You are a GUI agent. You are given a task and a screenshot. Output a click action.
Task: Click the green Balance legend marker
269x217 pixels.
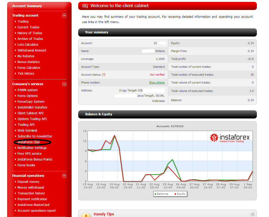[155, 194]
